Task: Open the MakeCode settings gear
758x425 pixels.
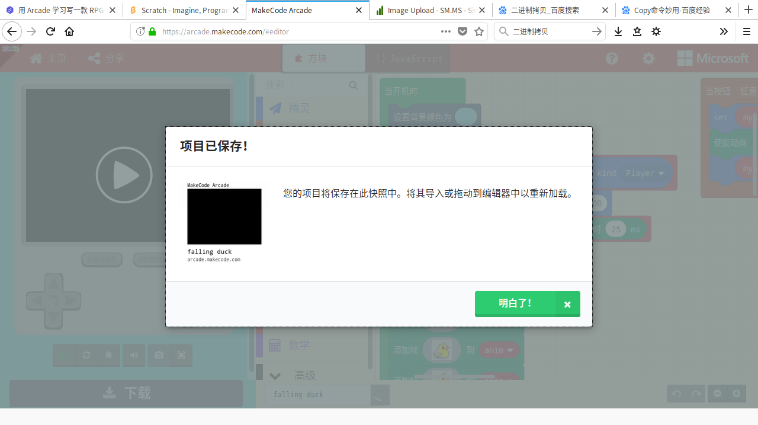Action: [649, 58]
